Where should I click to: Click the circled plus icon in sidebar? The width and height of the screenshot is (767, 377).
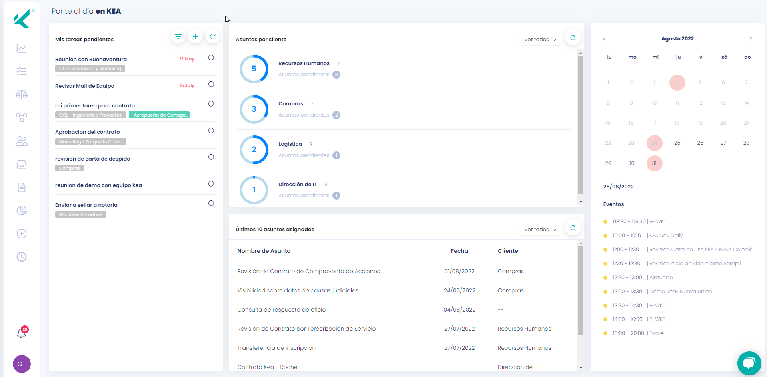pos(21,234)
